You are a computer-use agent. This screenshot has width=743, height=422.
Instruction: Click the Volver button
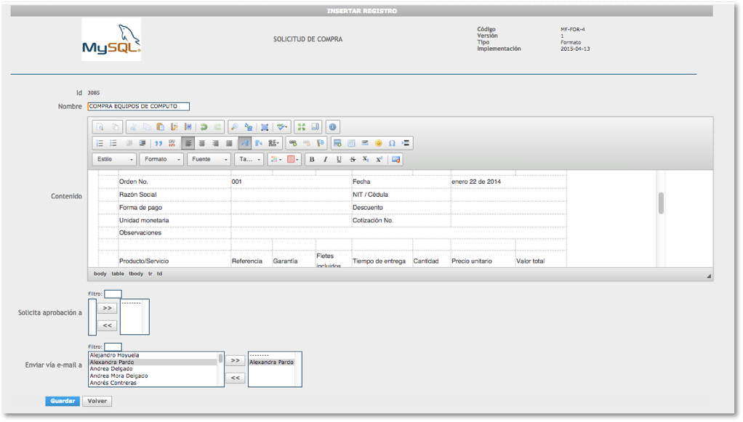pyautogui.click(x=97, y=401)
